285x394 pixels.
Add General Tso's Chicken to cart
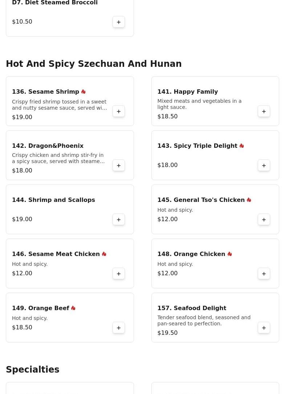point(264,219)
